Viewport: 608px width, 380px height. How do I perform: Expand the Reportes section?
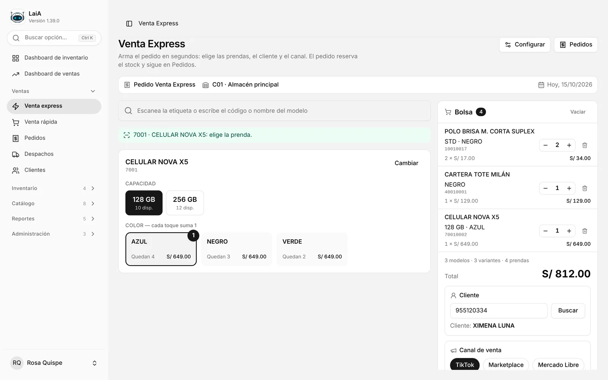(x=54, y=218)
